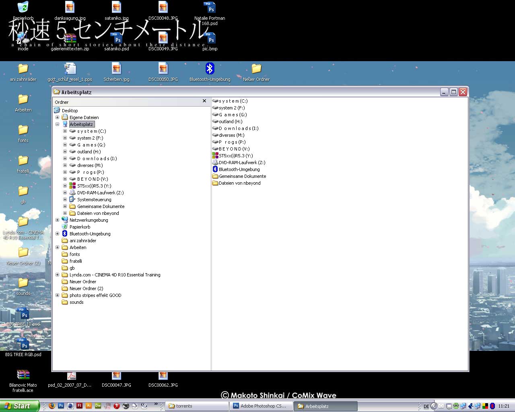Viewport: 515px width, 412px height.
Task: Click the DE language indicator
Action: [426, 406]
